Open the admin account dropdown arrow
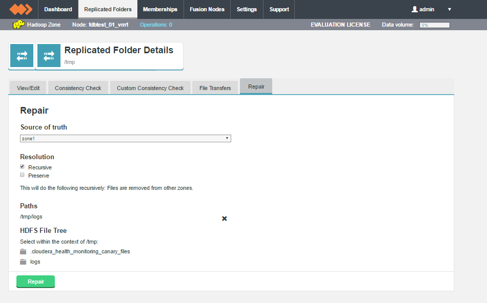Viewport: 487px width, 303px height. click(x=449, y=9)
